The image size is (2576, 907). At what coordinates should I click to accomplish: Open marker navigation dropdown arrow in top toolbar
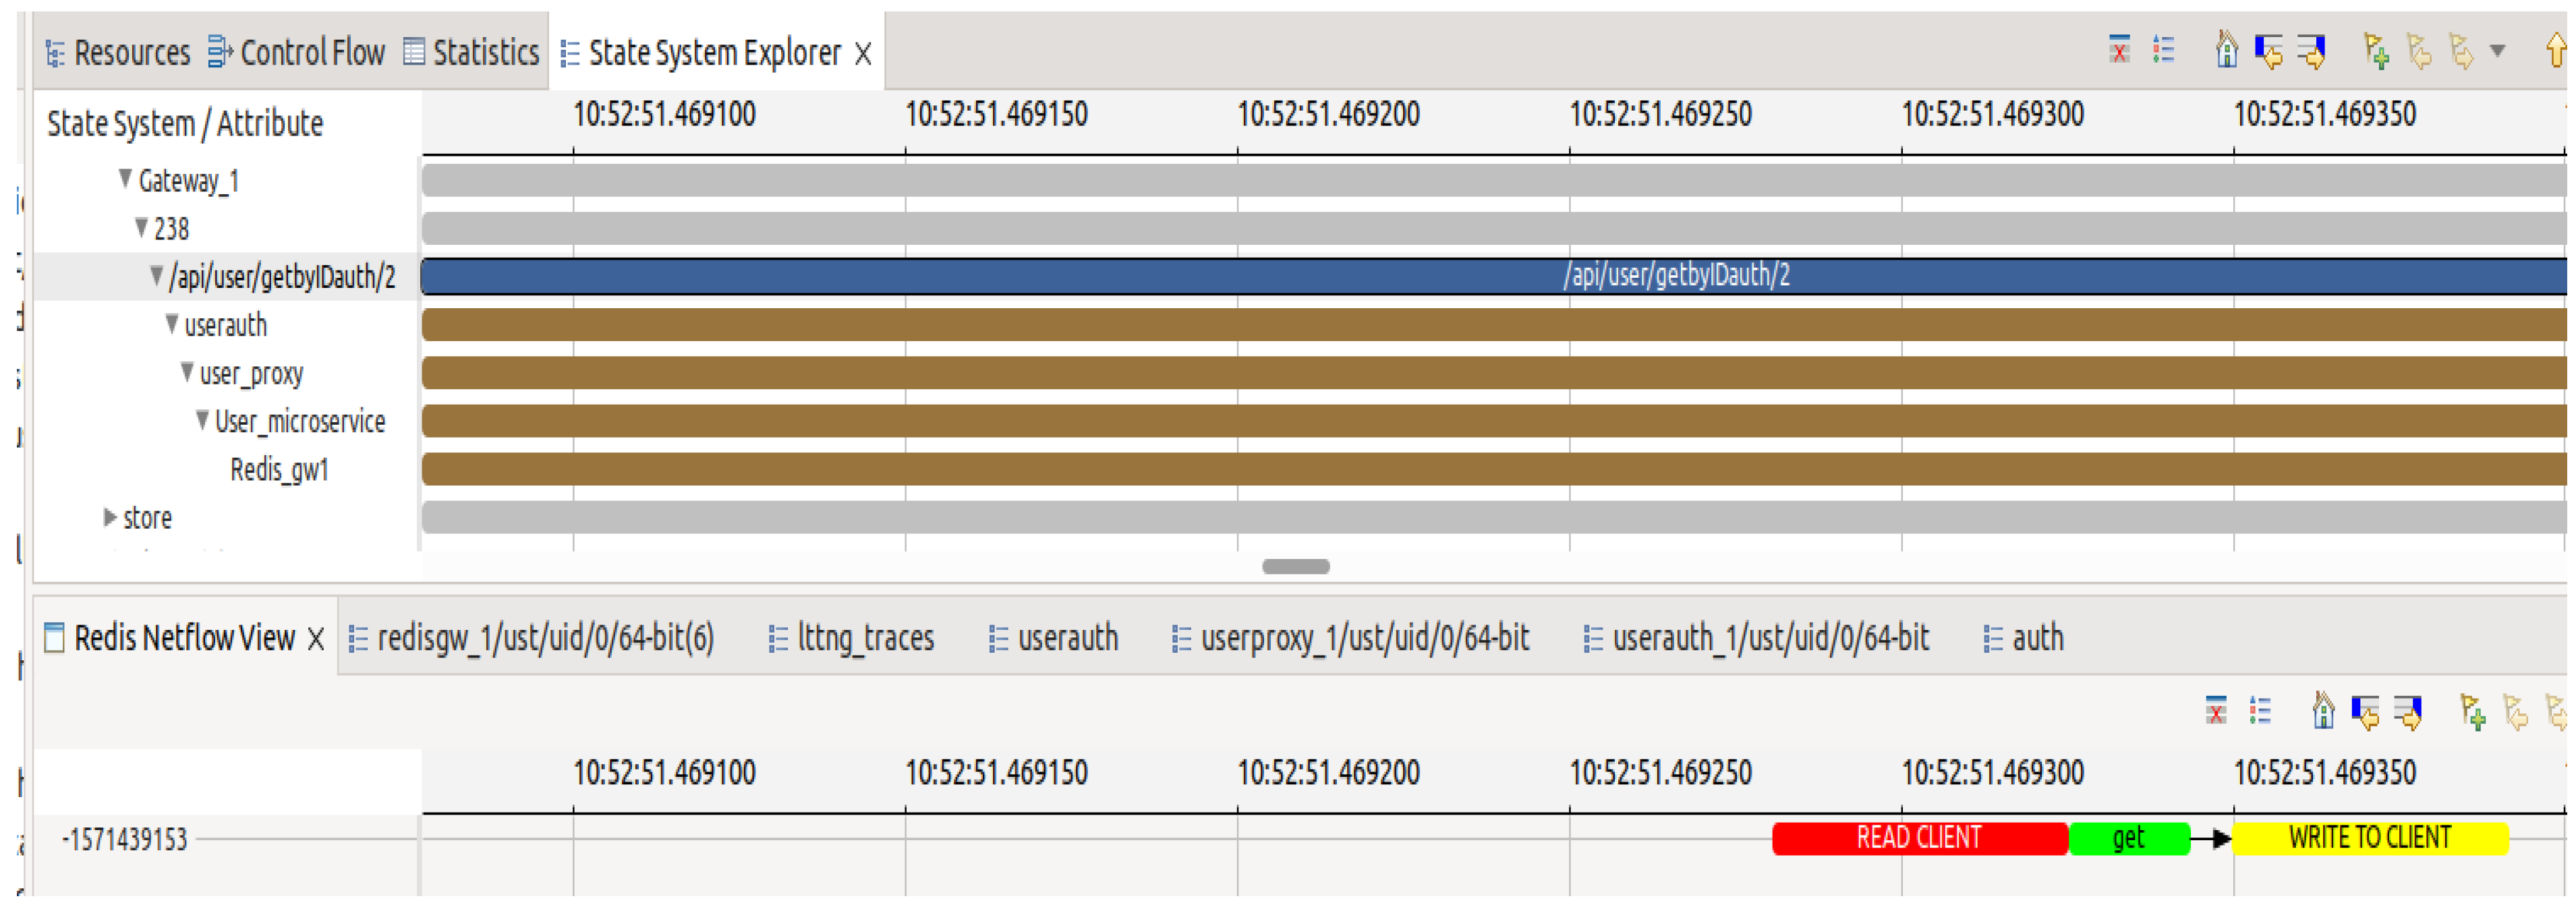(x=2497, y=50)
